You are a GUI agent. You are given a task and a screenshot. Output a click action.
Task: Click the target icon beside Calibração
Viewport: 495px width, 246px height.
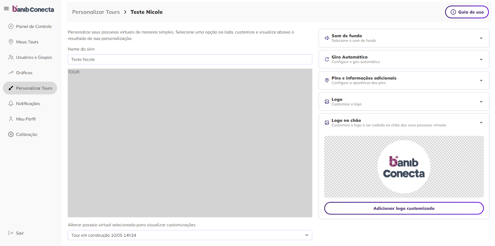tap(11, 134)
